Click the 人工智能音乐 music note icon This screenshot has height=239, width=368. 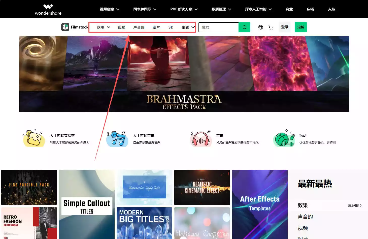point(117,138)
